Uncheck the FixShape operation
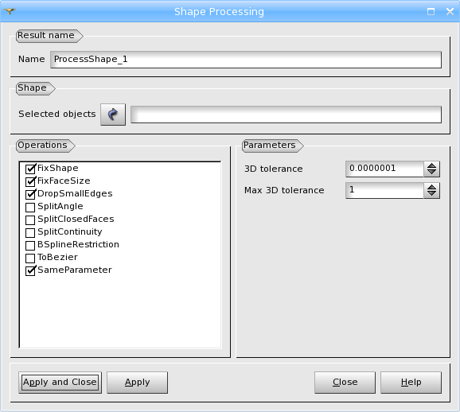Screen dimensions: 460x412 click(x=30, y=169)
